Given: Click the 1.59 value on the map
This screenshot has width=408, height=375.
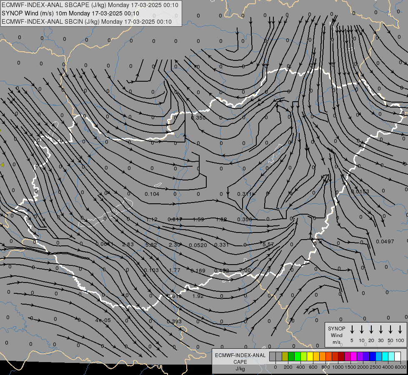Looking at the screenshot, I should point(198,220).
